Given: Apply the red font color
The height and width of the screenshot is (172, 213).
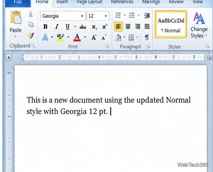Looking at the screenshot, I should pos(77,37).
